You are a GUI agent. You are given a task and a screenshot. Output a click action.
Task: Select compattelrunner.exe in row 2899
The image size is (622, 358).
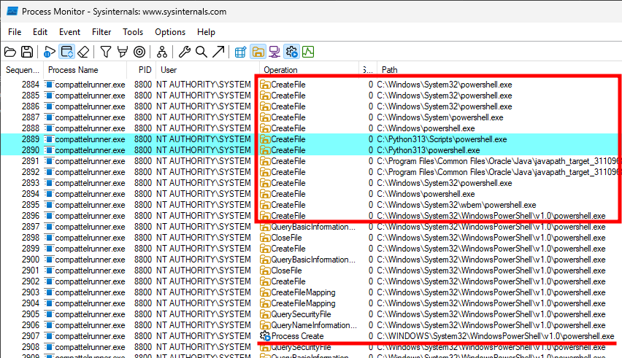tap(90, 249)
